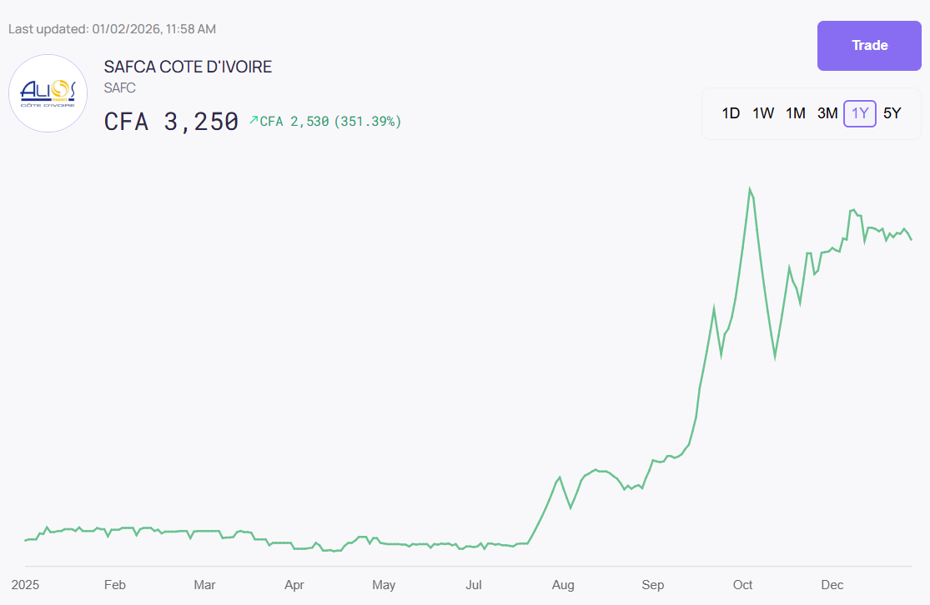
Task: Click the Last updated timestamp
Action: point(112,29)
